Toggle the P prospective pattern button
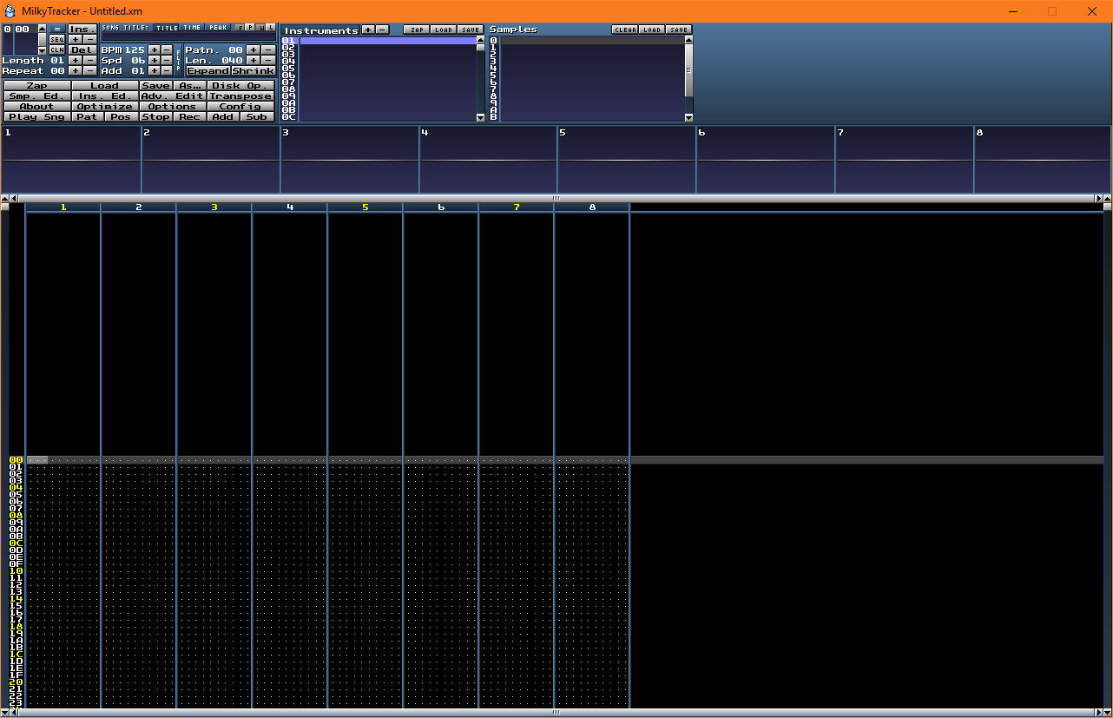1113x718 pixels. coord(251,28)
